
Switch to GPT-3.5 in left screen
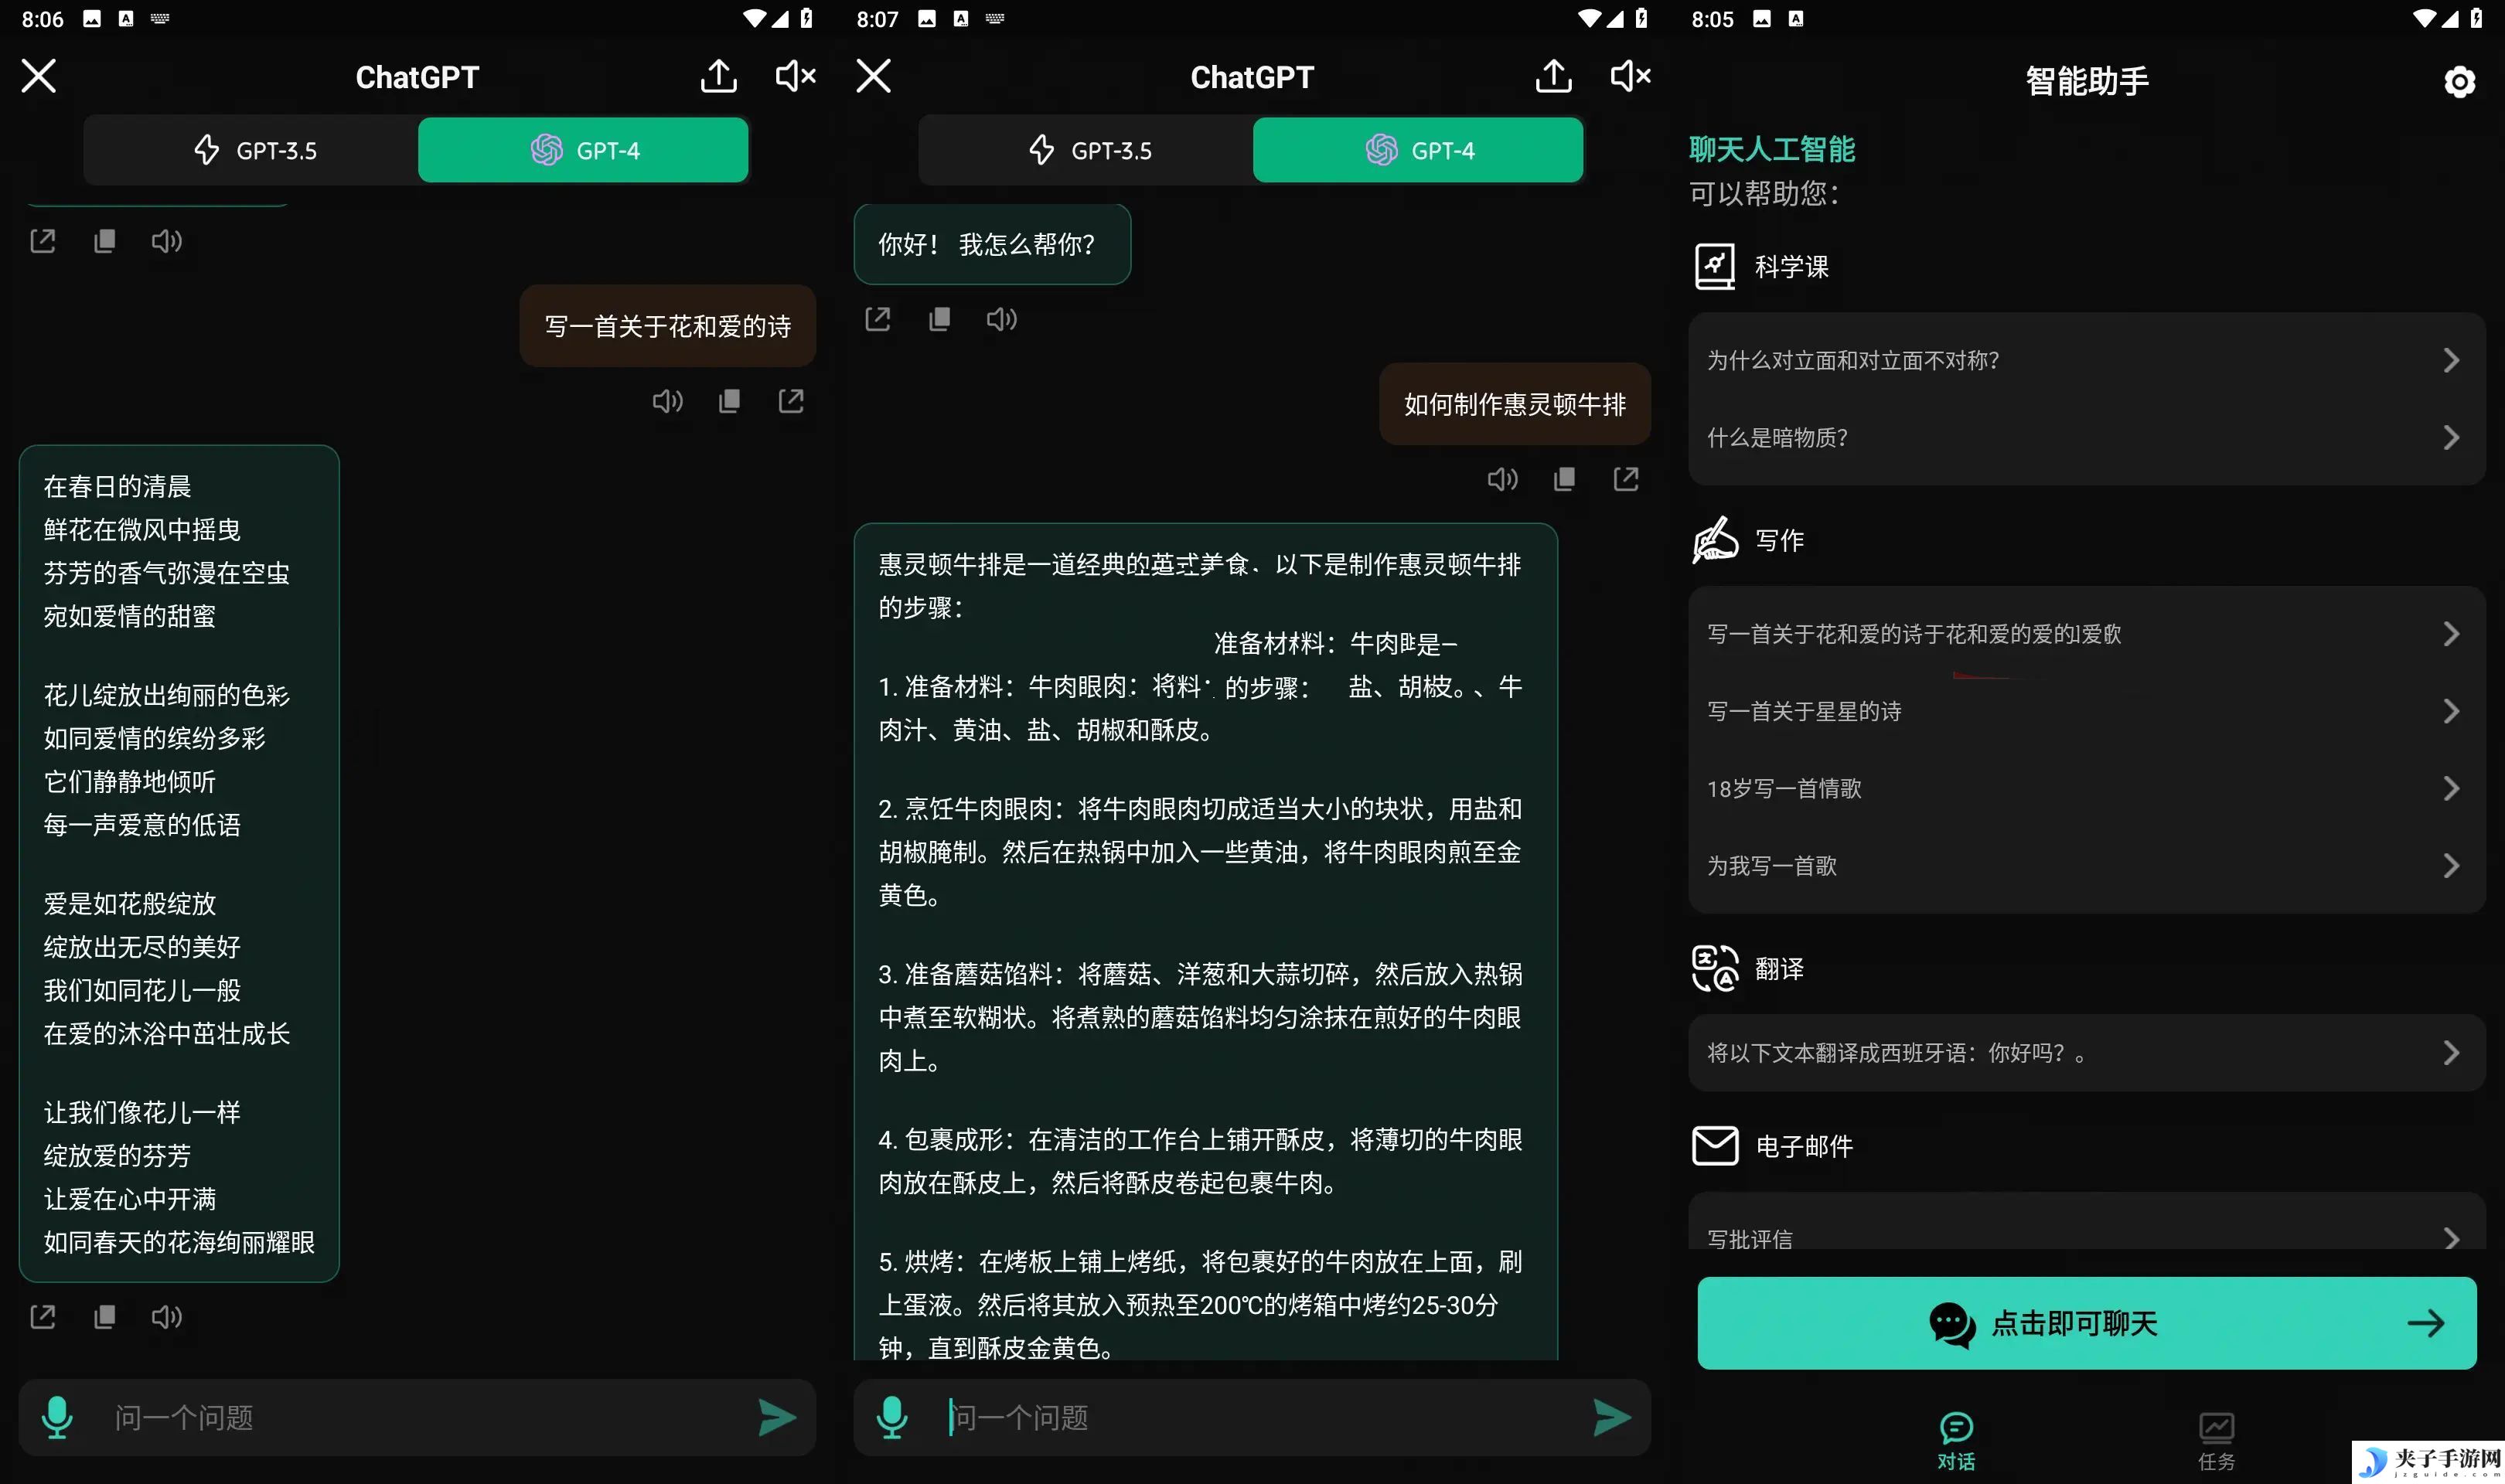click(x=252, y=150)
